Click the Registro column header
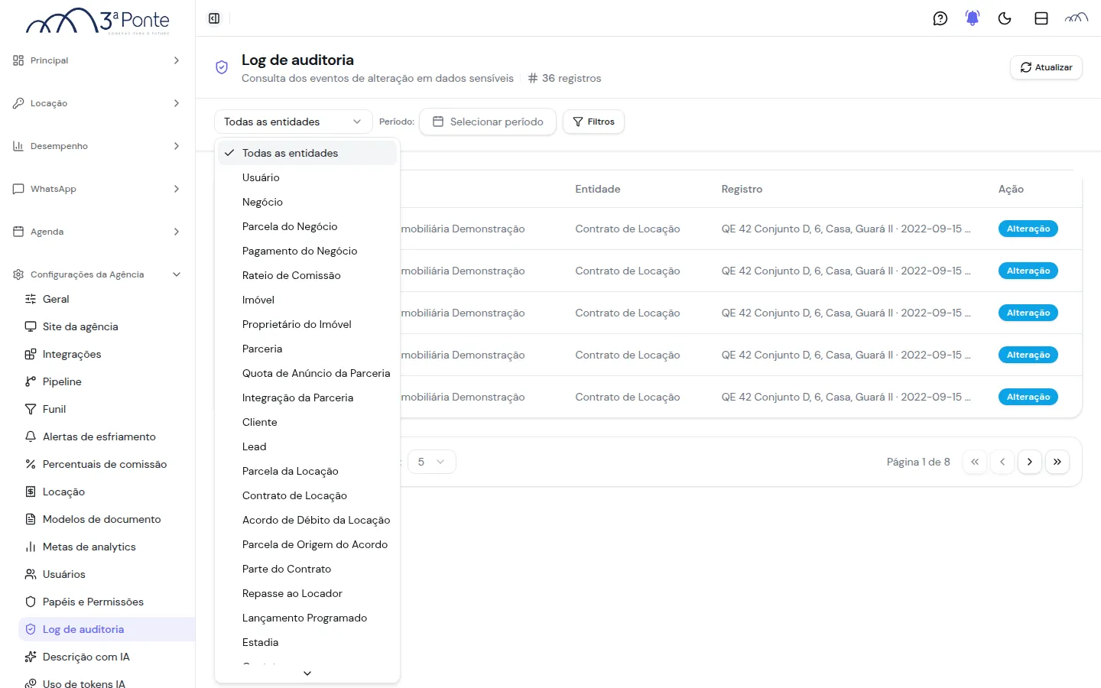 click(x=742, y=189)
